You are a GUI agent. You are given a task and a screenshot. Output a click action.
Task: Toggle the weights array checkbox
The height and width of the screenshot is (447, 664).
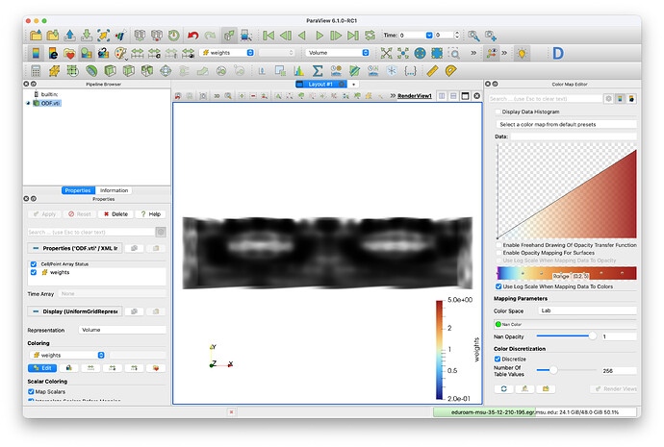35,272
